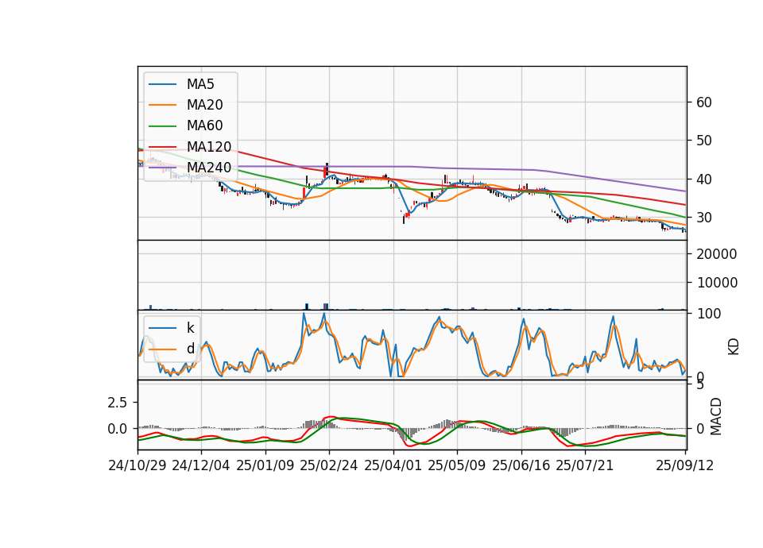Image resolution: width=763 pixels, height=548 pixels.
Task: Click the 'd' legend label in KD panel
Action: (x=190, y=349)
